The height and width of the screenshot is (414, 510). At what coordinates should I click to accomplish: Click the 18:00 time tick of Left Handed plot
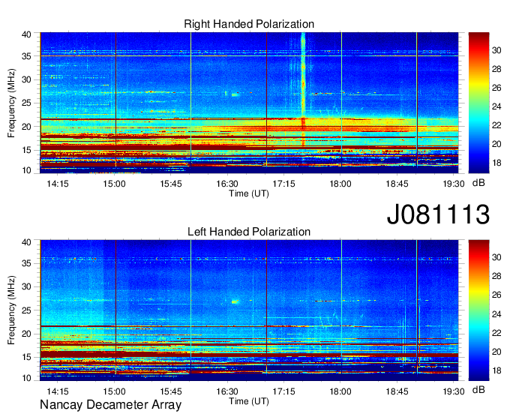pos(340,391)
